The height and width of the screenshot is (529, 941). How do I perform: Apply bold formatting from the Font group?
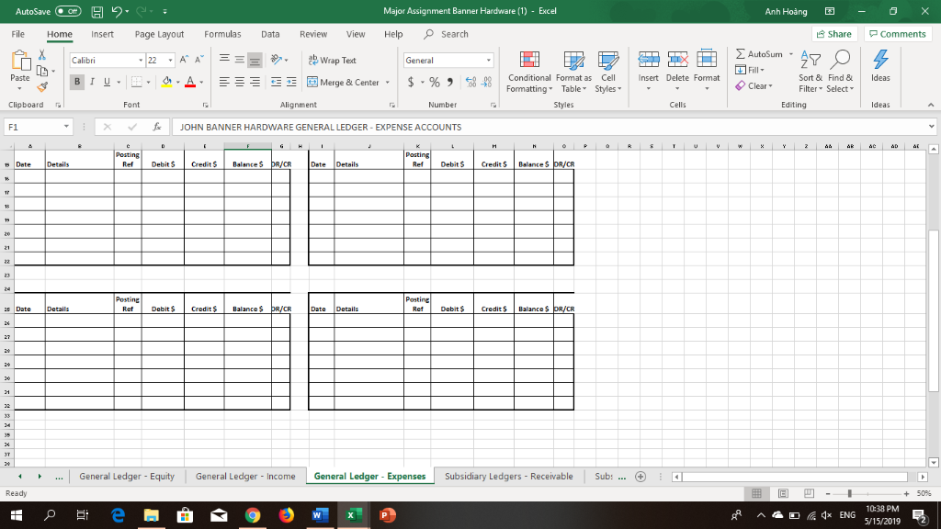click(x=77, y=81)
